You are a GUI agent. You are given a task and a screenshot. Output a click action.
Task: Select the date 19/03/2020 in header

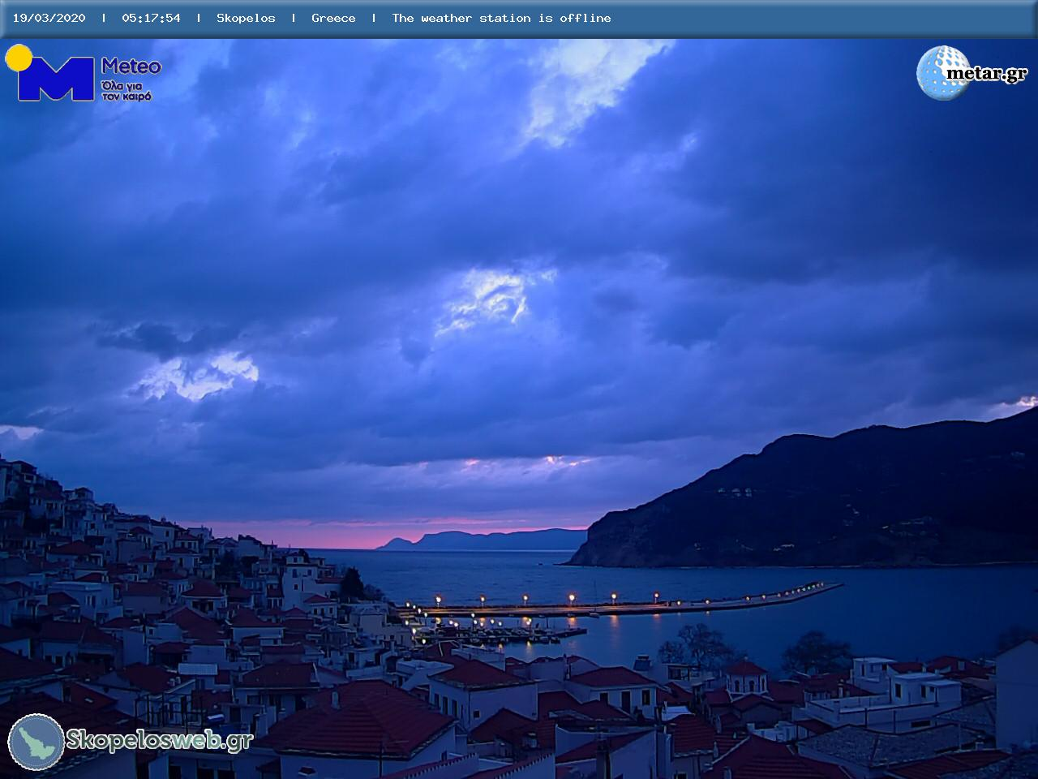pyautogui.click(x=49, y=18)
